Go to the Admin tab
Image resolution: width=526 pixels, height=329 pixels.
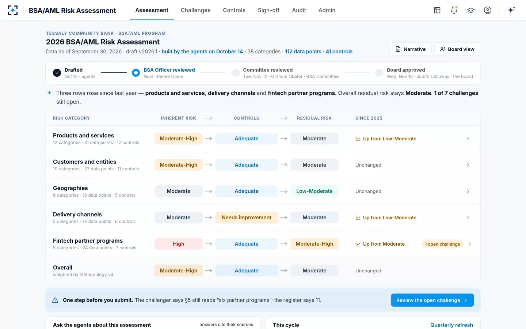pyautogui.click(x=327, y=10)
